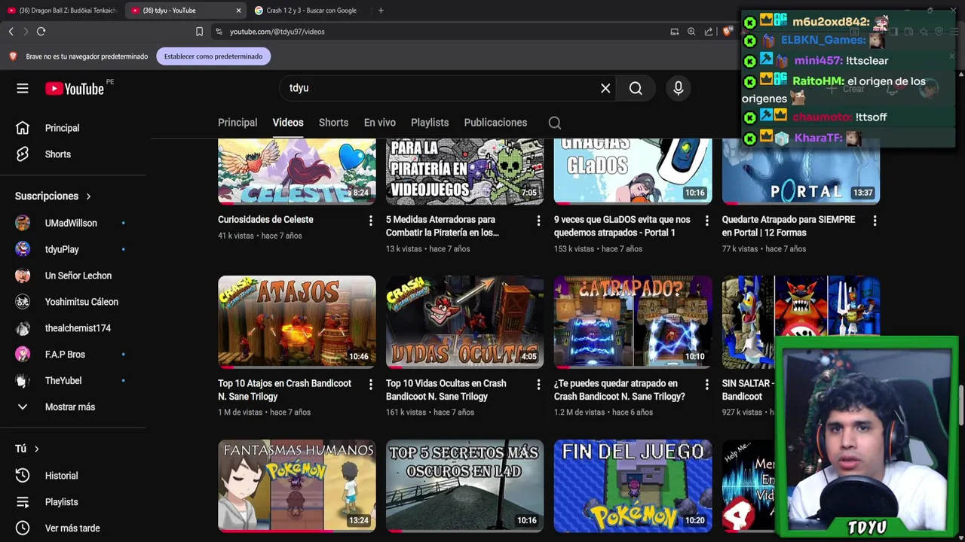The height and width of the screenshot is (542, 965).
Task: Click the page vertical scrollbar
Action: (961, 406)
